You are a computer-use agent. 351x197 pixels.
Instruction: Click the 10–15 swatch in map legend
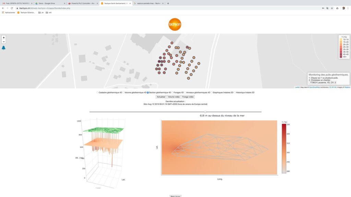click(x=341, y=40)
